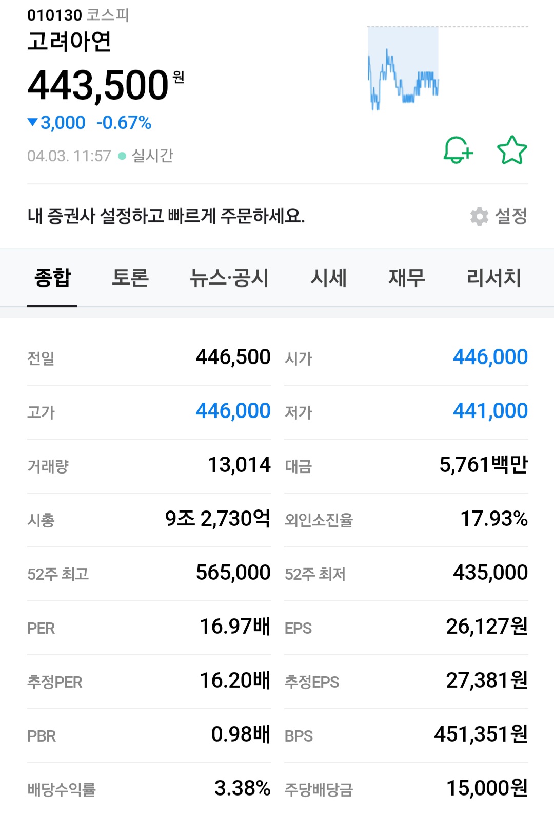Viewport: 554px width, 814px height.
Task: Add 고려아연 to favorites with star icon
Action: pos(512,150)
